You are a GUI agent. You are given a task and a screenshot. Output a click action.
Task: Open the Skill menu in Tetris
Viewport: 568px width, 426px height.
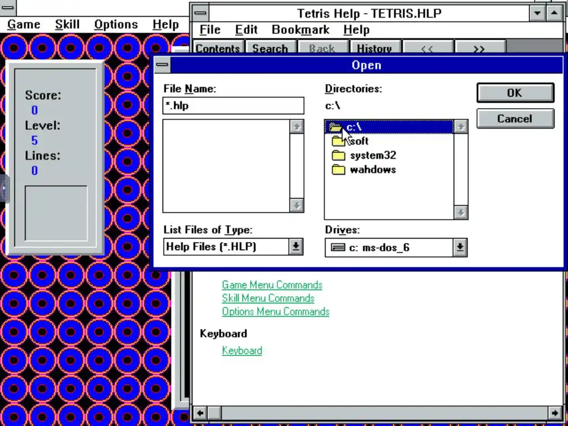pos(67,24)
